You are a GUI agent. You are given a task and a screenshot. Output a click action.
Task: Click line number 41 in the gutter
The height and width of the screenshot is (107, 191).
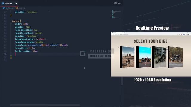tap(5, 54)
